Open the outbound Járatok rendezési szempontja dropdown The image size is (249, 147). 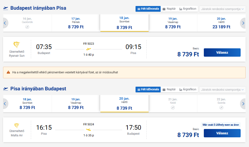pyautogui.click(x=223, y=9)
